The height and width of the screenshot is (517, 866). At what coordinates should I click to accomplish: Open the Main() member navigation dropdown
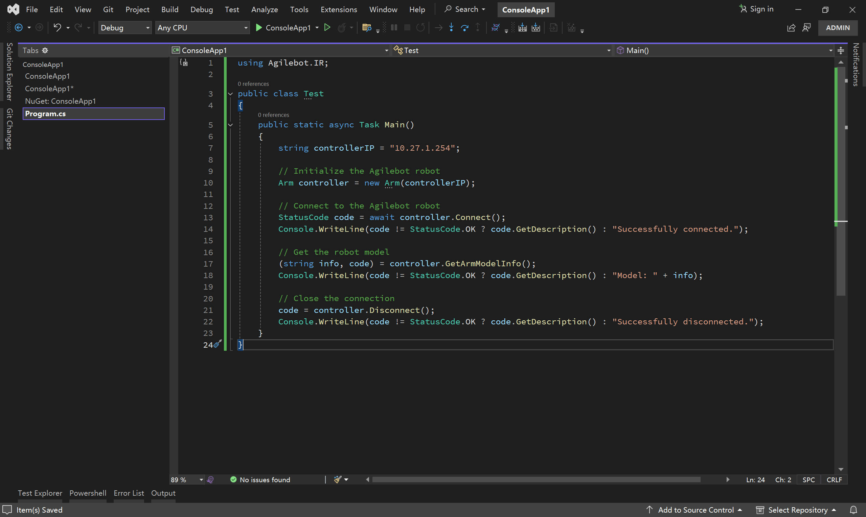pos(724,50)
